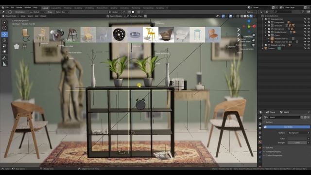
Task: Click the viewport pan hand gizmo
Action: [x=254, y=40]
